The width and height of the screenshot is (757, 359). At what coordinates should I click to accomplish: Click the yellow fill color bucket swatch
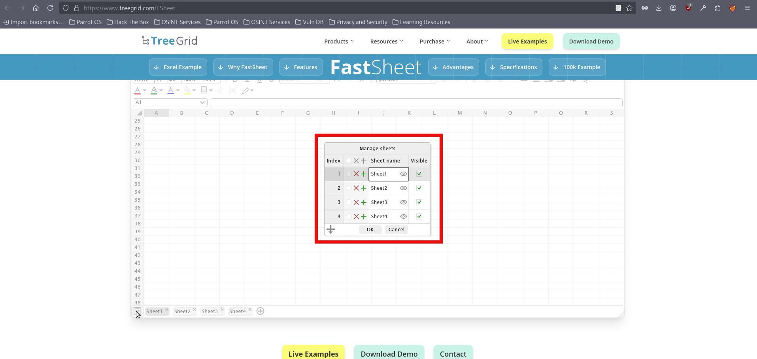[x=187, y=91]
